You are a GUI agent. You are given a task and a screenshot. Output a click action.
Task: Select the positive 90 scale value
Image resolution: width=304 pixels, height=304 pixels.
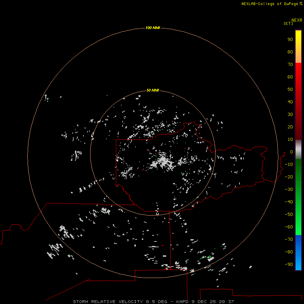click(x=290, y=40)
